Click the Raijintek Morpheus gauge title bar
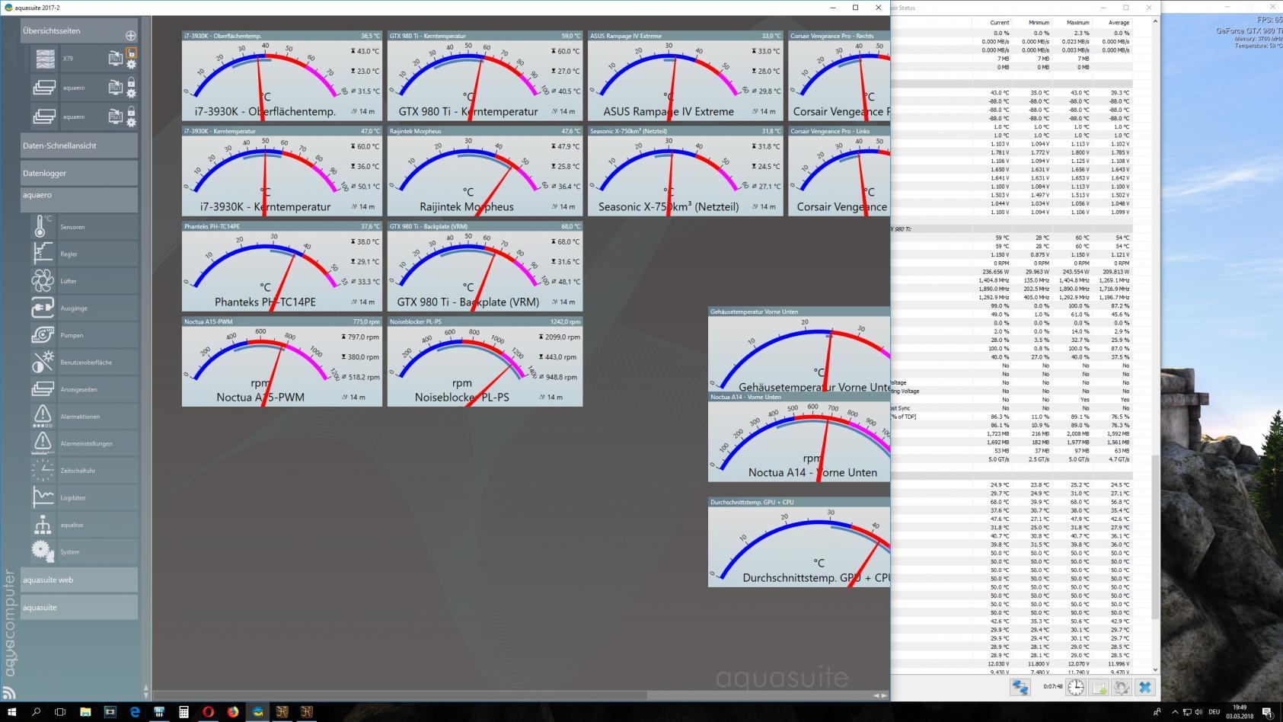This screenshot has width=1283, height=722. pyautogui.click(x=485, y=131)
